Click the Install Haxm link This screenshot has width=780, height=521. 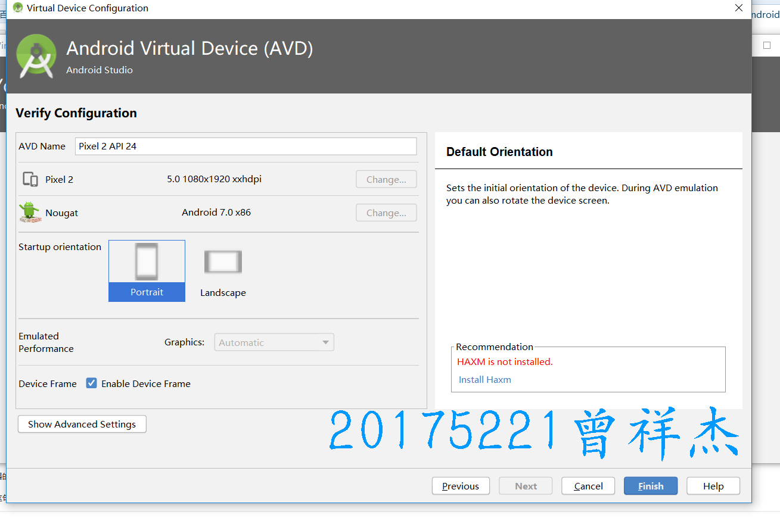point(485,379)
